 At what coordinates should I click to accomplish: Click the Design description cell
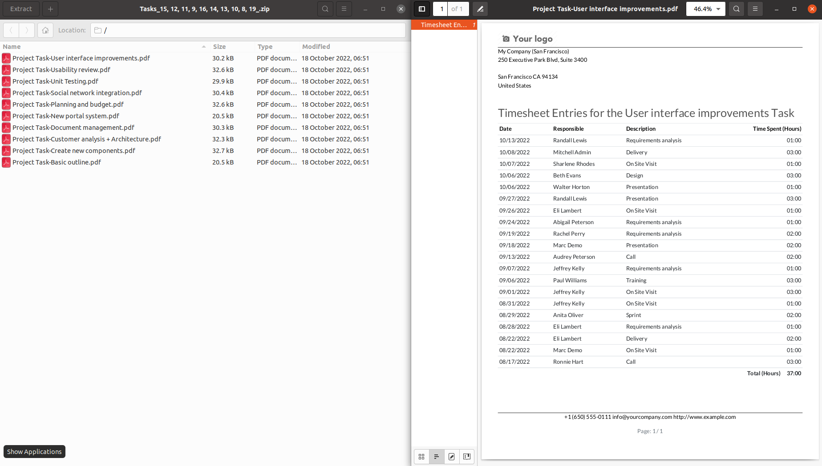pyautogui.click(x=635, y=176)
